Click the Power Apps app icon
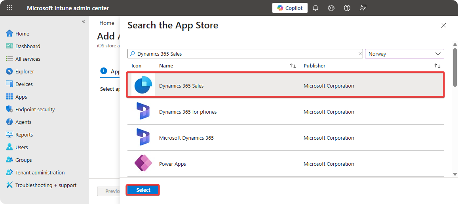Viewport: 458px width, 204px height. pyautogui.click(x=143, y=164)
